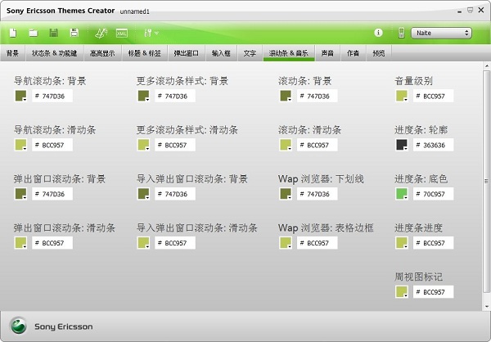Edit 70C957 field for 进度条: 底色
The height and width of the screenshot is (342, 491).
[434, 194]
